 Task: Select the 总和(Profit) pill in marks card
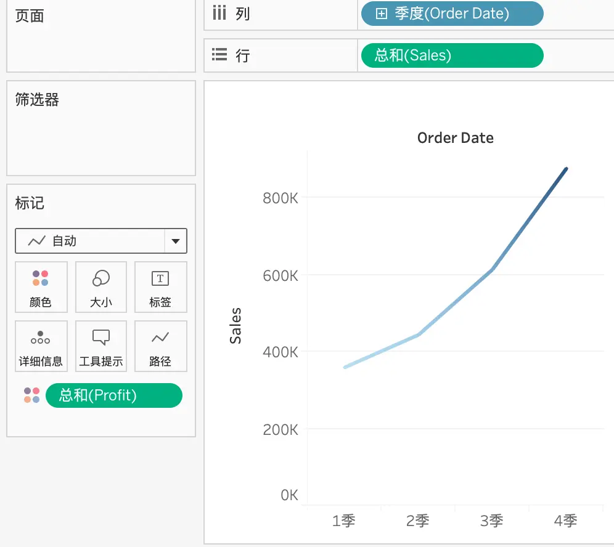tap(114, 395)
